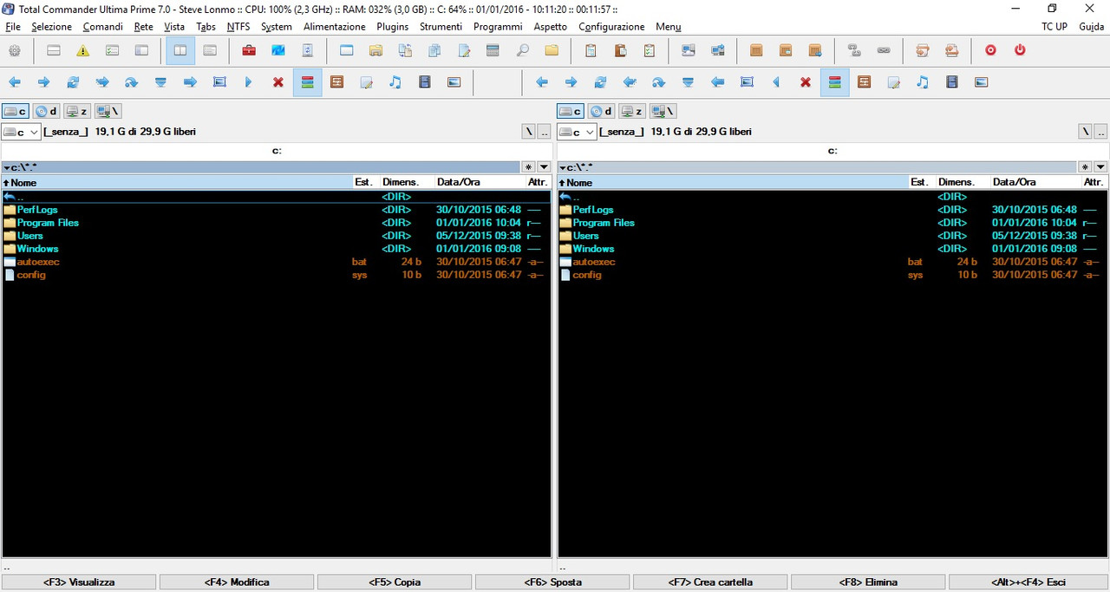Toggle colored bars button in right panel toolbar
Screen dimensions: 1110x592
[834, 82]
